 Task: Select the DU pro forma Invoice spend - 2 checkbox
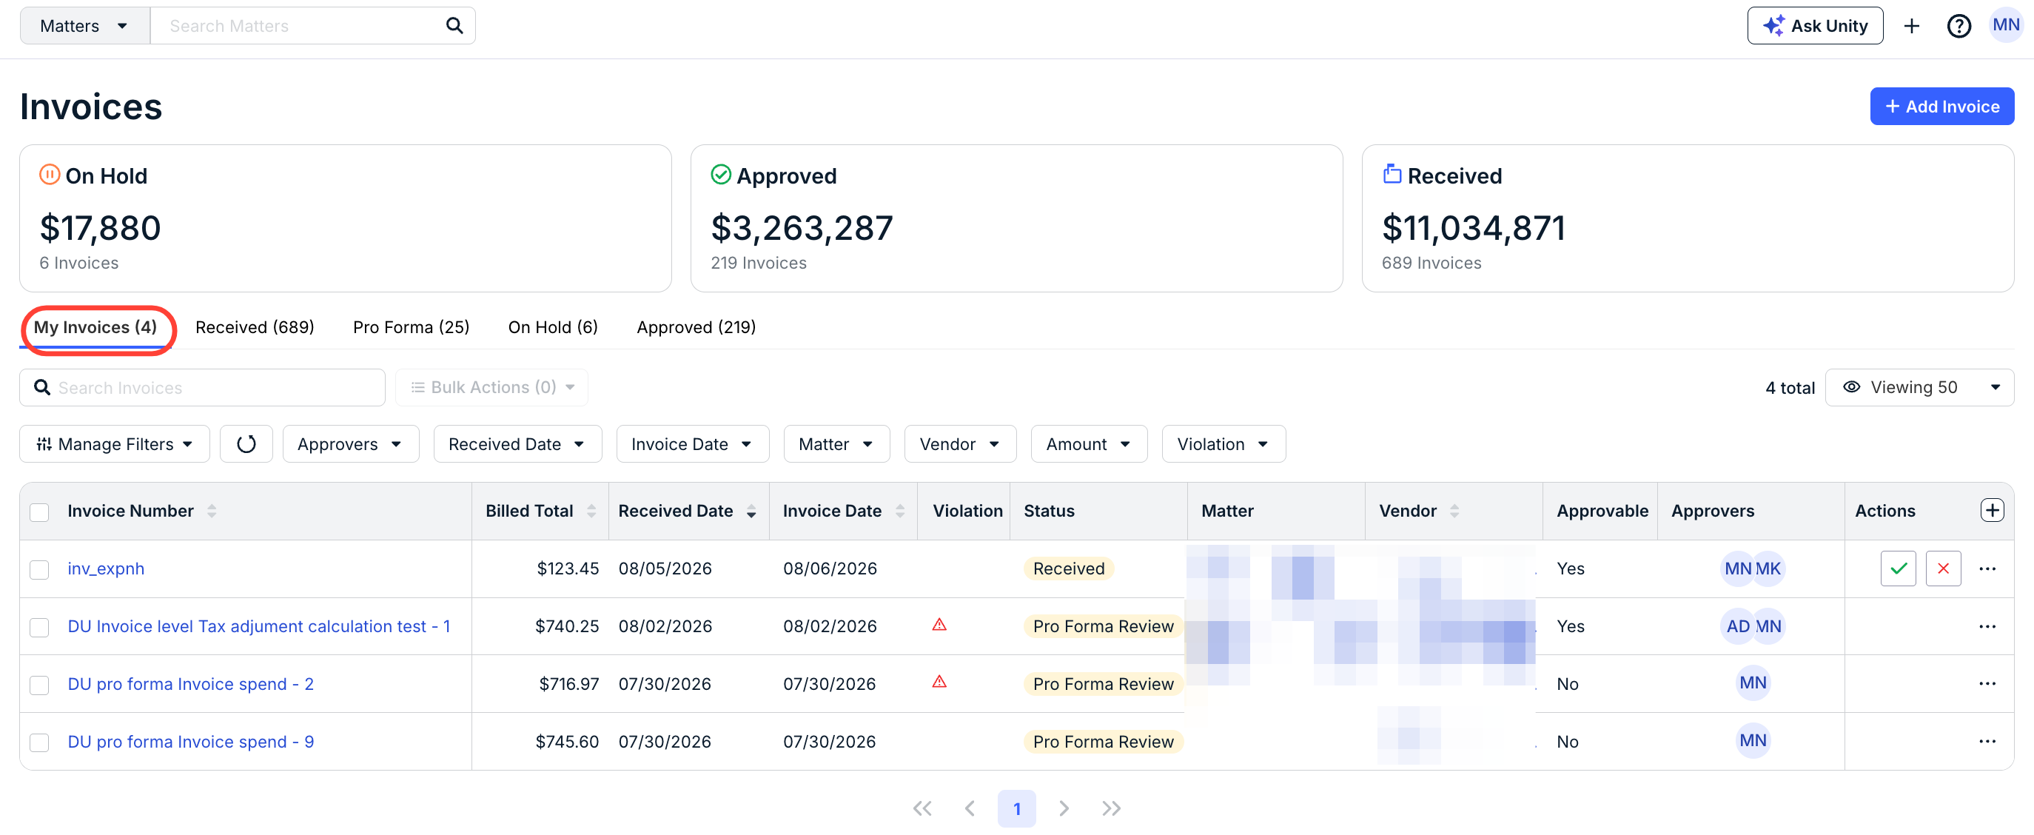39,685
